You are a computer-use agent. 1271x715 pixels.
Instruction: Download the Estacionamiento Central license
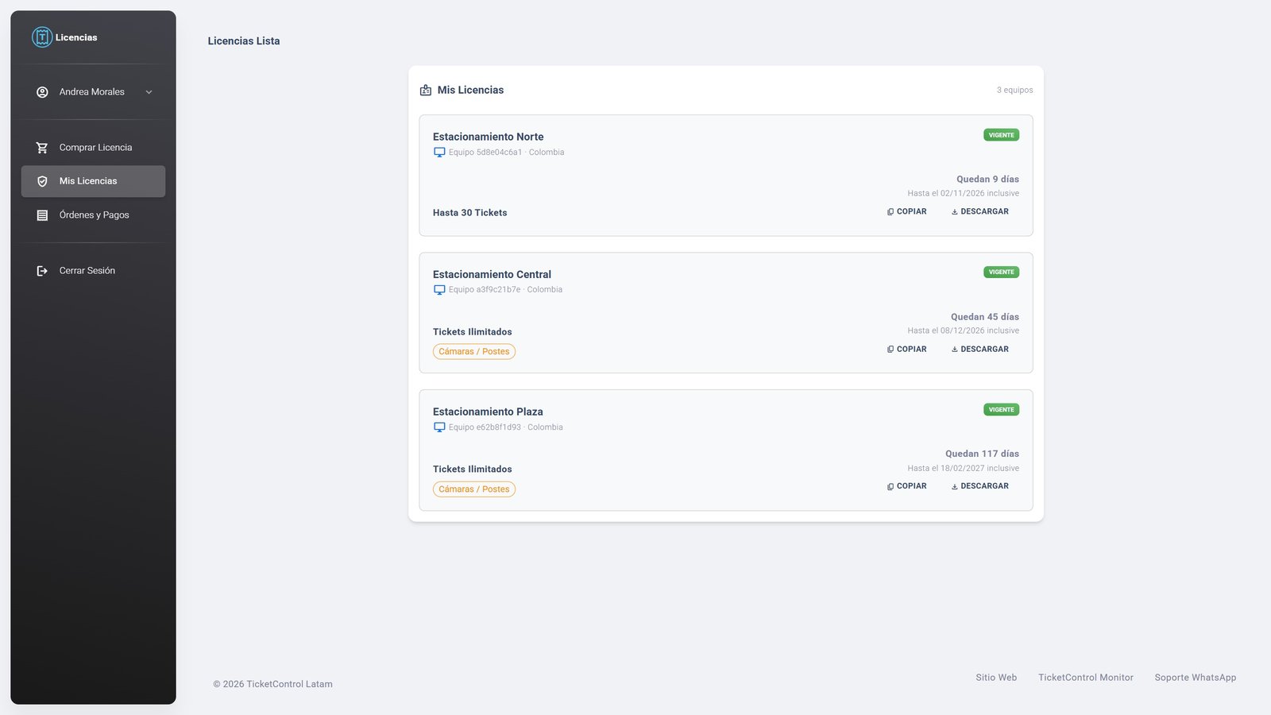coord(979,350)
